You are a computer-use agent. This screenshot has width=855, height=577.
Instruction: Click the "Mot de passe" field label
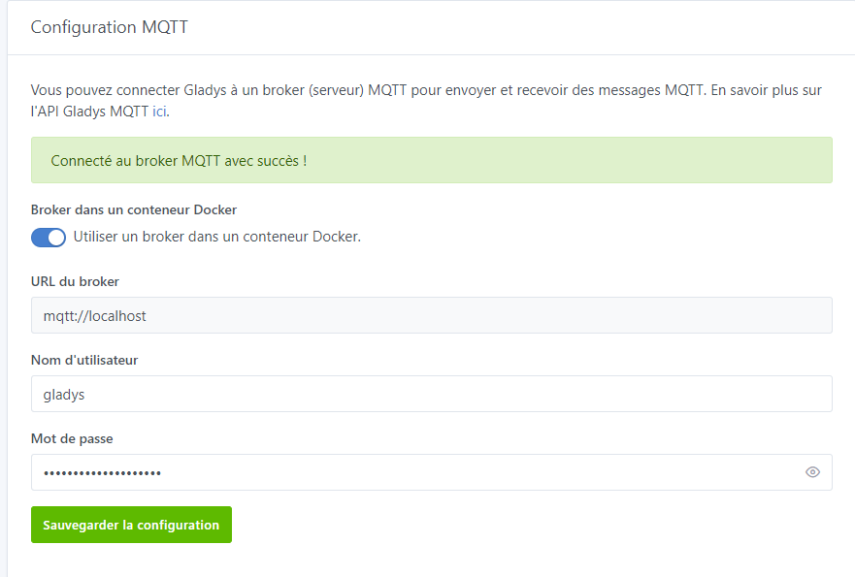(x=72, y=439)
